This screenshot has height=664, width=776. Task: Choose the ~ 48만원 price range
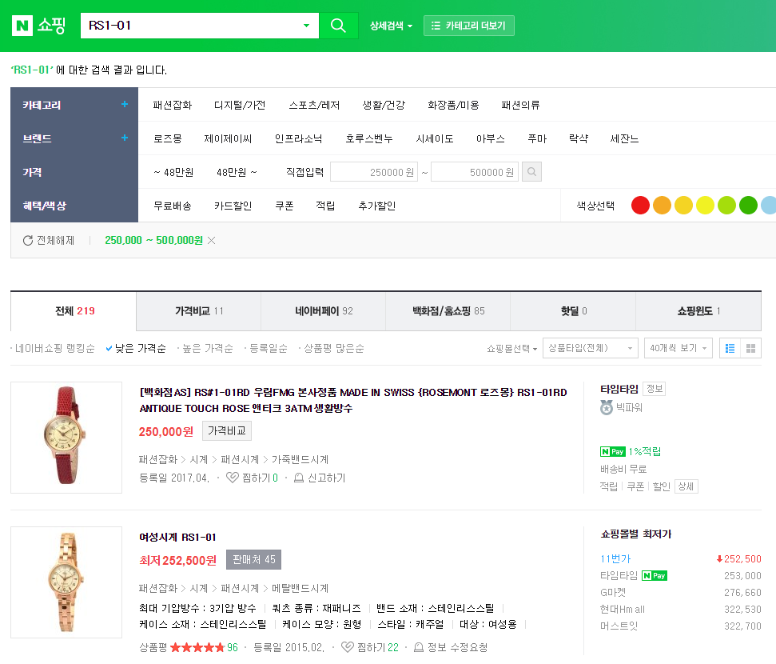(173, 172)
